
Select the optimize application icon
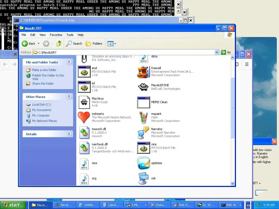coord(143,163)
